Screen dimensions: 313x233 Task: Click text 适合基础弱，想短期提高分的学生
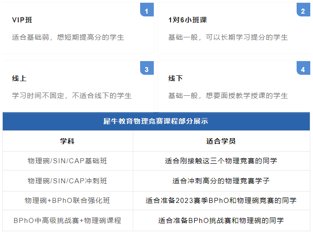pyautogui.click(x=68, y=37)
